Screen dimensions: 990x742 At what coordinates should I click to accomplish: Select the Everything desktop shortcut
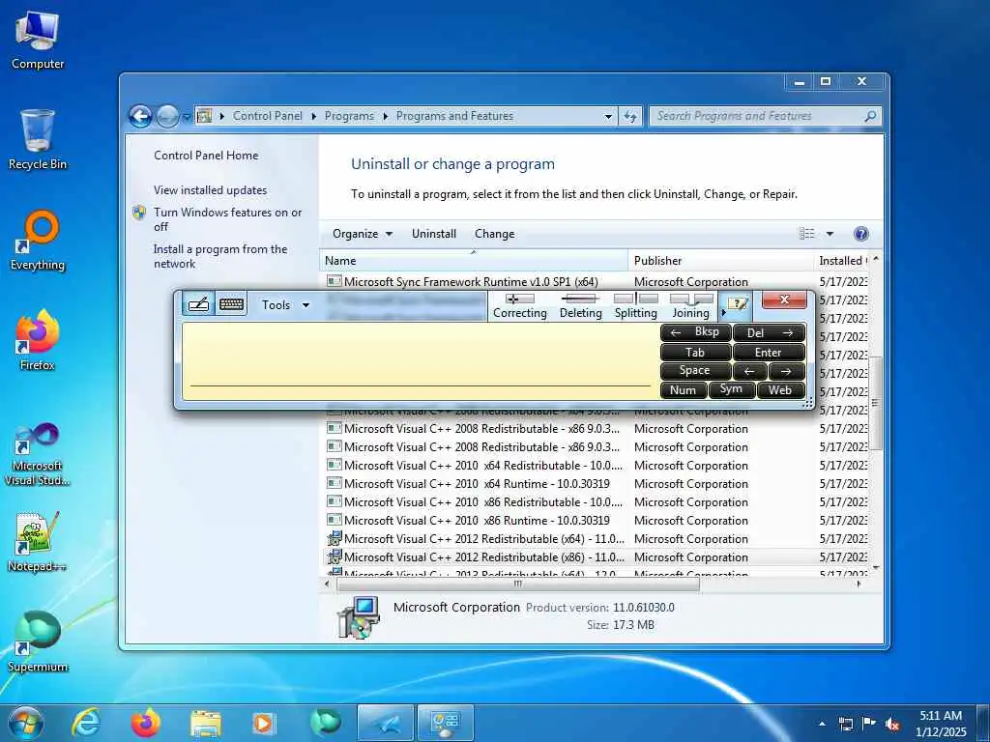[38, 241]
